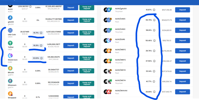Deposit into ALGO/WAVAX Pact pool

tap(182, 92)
